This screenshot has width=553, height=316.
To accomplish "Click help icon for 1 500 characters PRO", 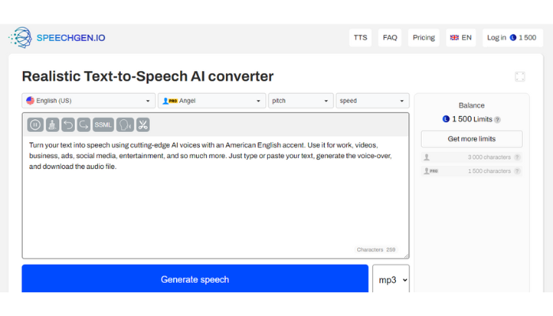I will [517, 171].
